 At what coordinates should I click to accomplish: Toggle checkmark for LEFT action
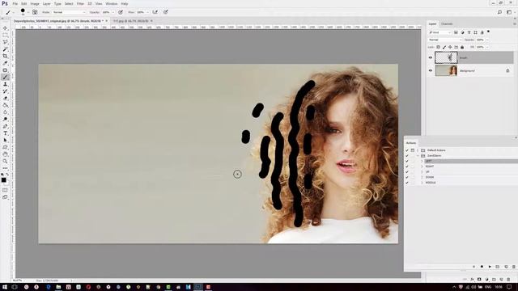click(407, 161)
